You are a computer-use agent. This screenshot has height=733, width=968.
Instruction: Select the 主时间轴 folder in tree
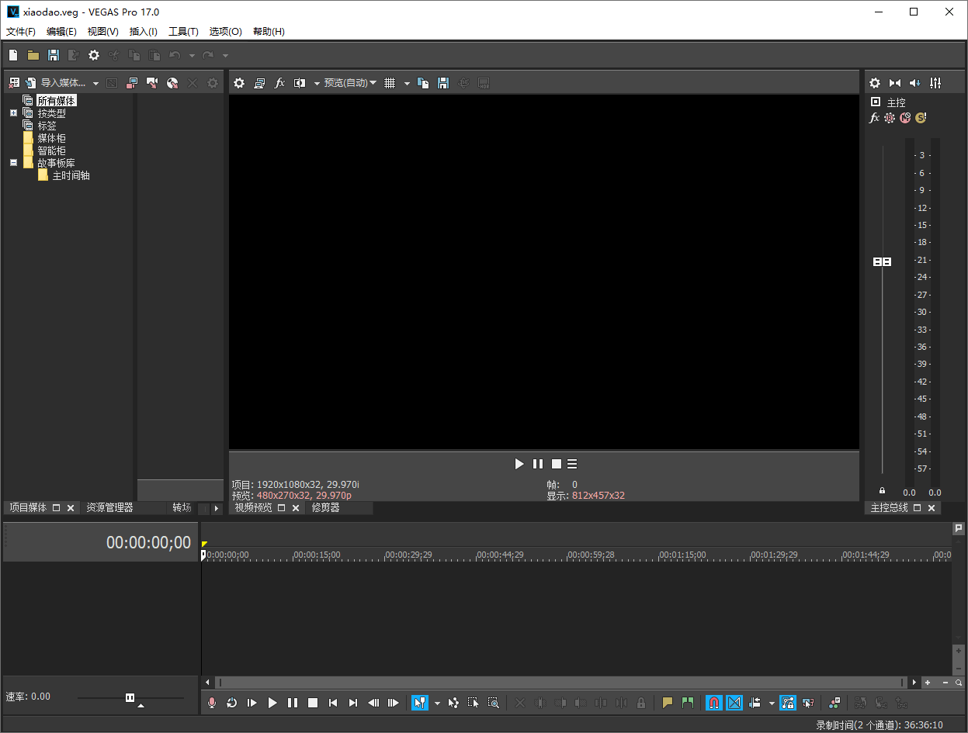[71, 176]
